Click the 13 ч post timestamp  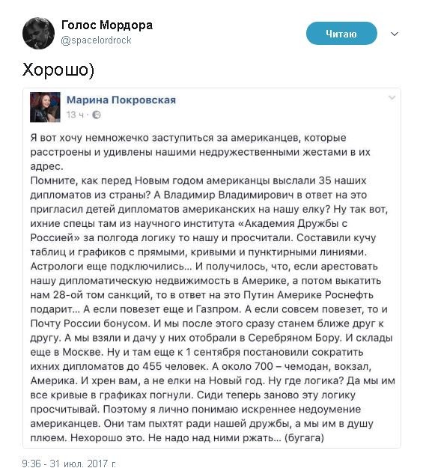[75, 115]
